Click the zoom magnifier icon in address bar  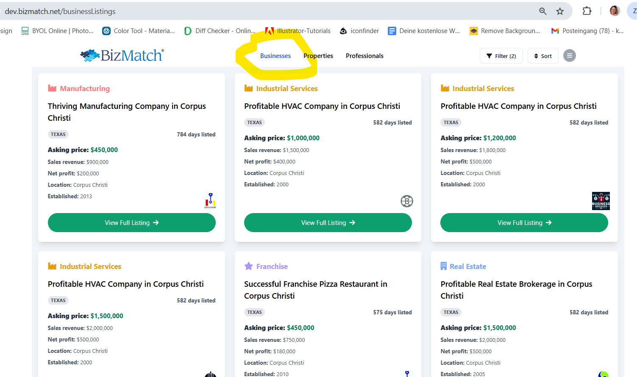click(542, 11)
